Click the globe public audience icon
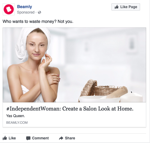The image size is (150, 143). coord(39,12)
